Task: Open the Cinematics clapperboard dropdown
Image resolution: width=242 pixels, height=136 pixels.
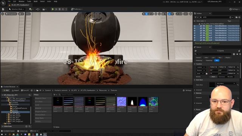Action: pyautogui.click(x=44, y=9)
